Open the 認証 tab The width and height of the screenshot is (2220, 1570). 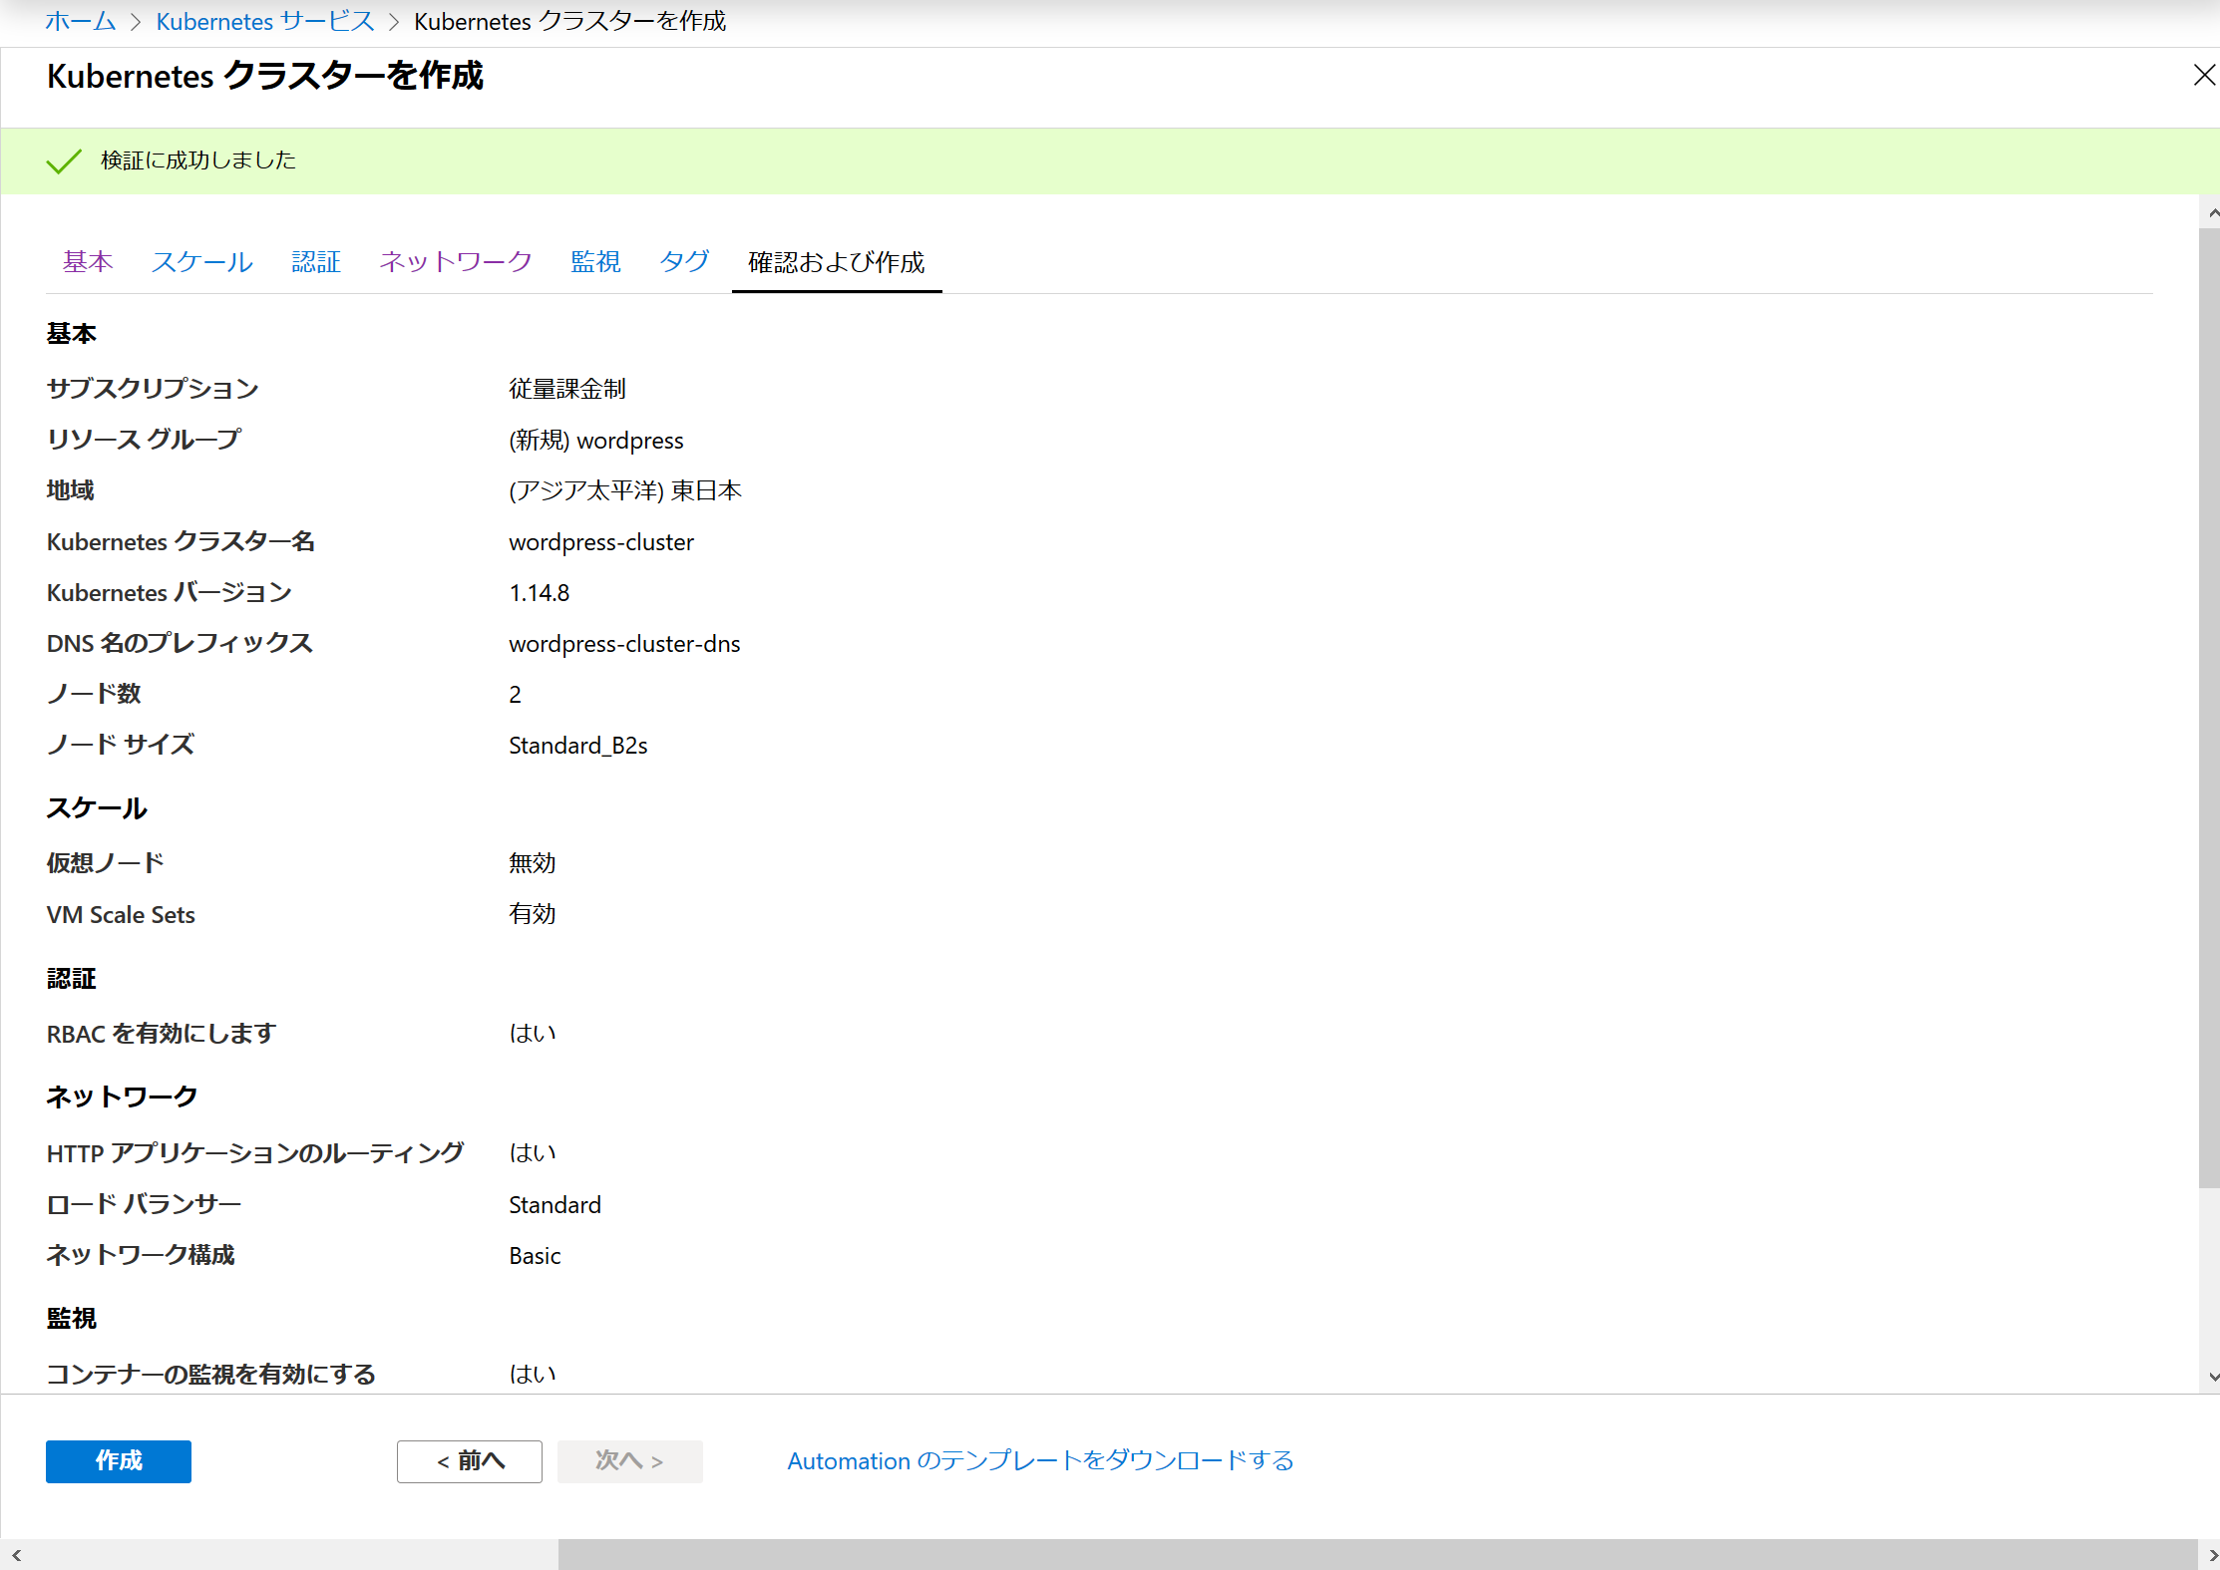pos(316,261)
